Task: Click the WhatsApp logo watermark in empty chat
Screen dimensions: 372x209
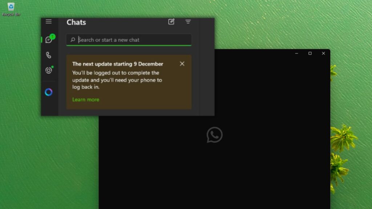Action: (x=214, y=135)
